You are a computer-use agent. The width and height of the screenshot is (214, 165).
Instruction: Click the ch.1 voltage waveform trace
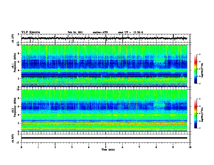pyautogui.click(x=104, y=38)
